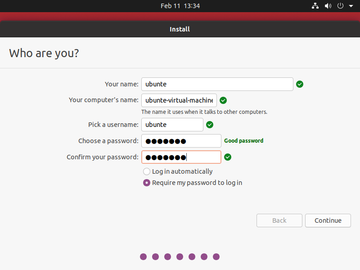Select Require my password to log in
This screenshot has width=360, height=270.
coord(193,183)
